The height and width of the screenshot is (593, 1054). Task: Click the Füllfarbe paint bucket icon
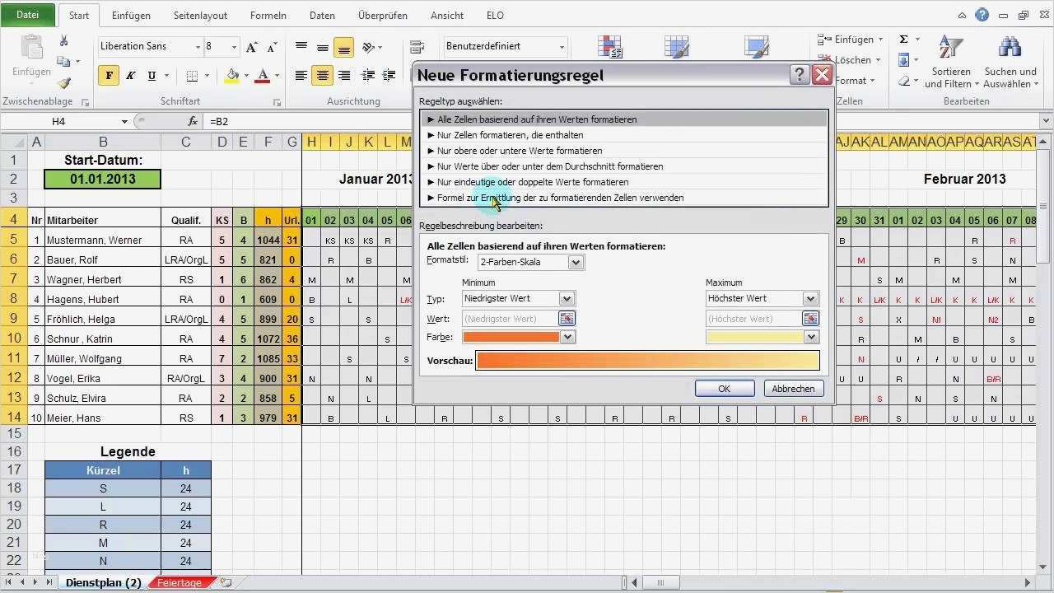tap(232, 75)
